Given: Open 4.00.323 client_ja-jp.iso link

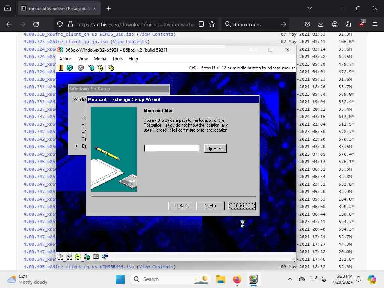Looking at the screenshot, I should tap(65, 42).
